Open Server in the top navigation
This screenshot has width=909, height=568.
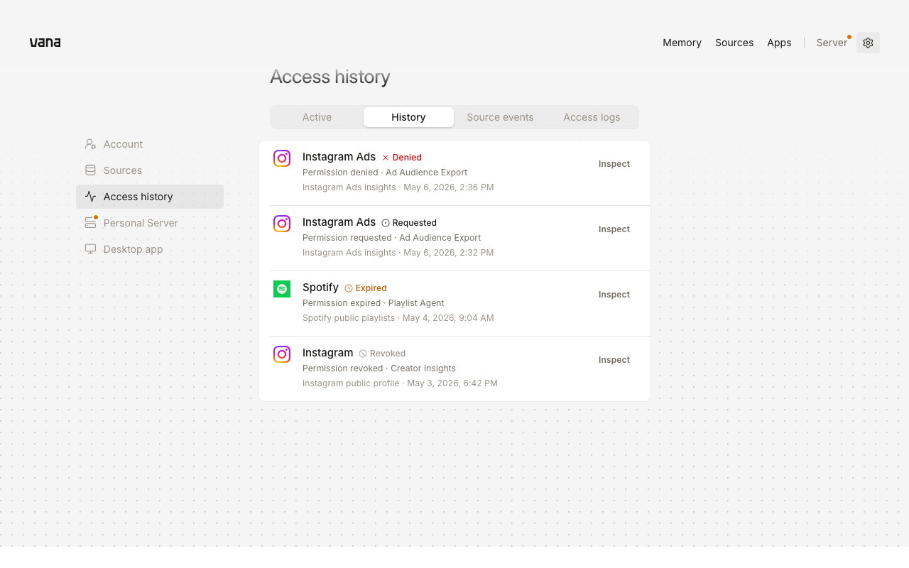[832, 43]
